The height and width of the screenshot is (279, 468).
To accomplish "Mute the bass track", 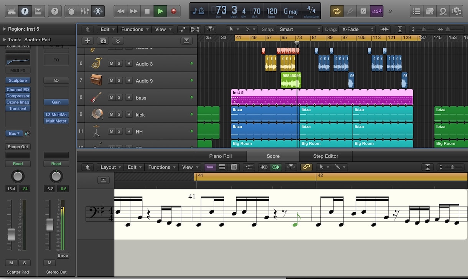I will 111,97.
